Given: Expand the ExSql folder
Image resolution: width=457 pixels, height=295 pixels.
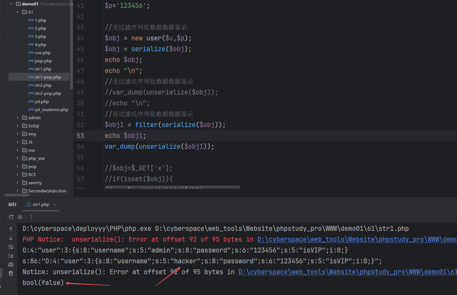Looking at the screenshot, I should (18, 126).
